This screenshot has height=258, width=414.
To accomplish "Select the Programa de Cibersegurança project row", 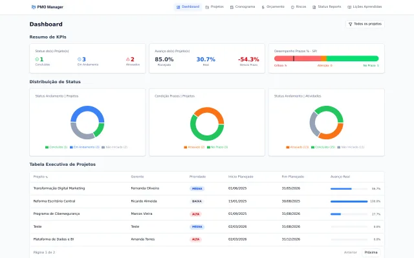I will coord(207,214).
